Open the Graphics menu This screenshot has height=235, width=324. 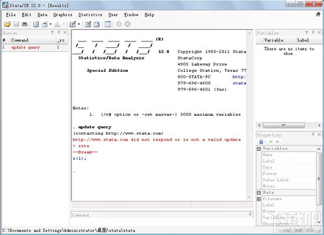point(62,15)
